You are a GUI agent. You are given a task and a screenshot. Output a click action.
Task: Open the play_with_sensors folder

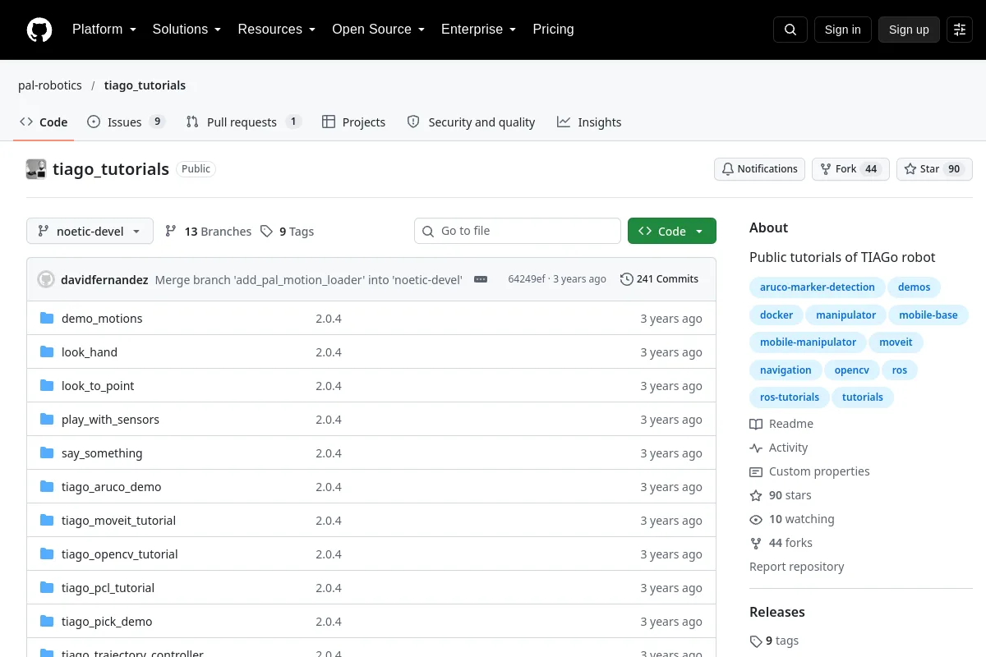[x=110, y=420]
